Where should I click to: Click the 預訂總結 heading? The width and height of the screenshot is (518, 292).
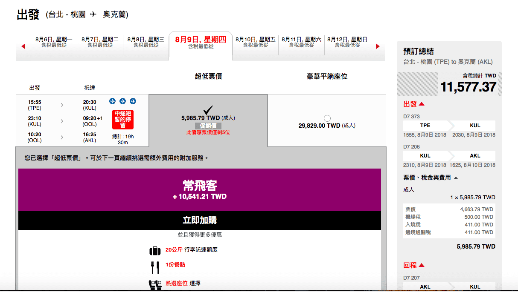(x=419, y=52)
